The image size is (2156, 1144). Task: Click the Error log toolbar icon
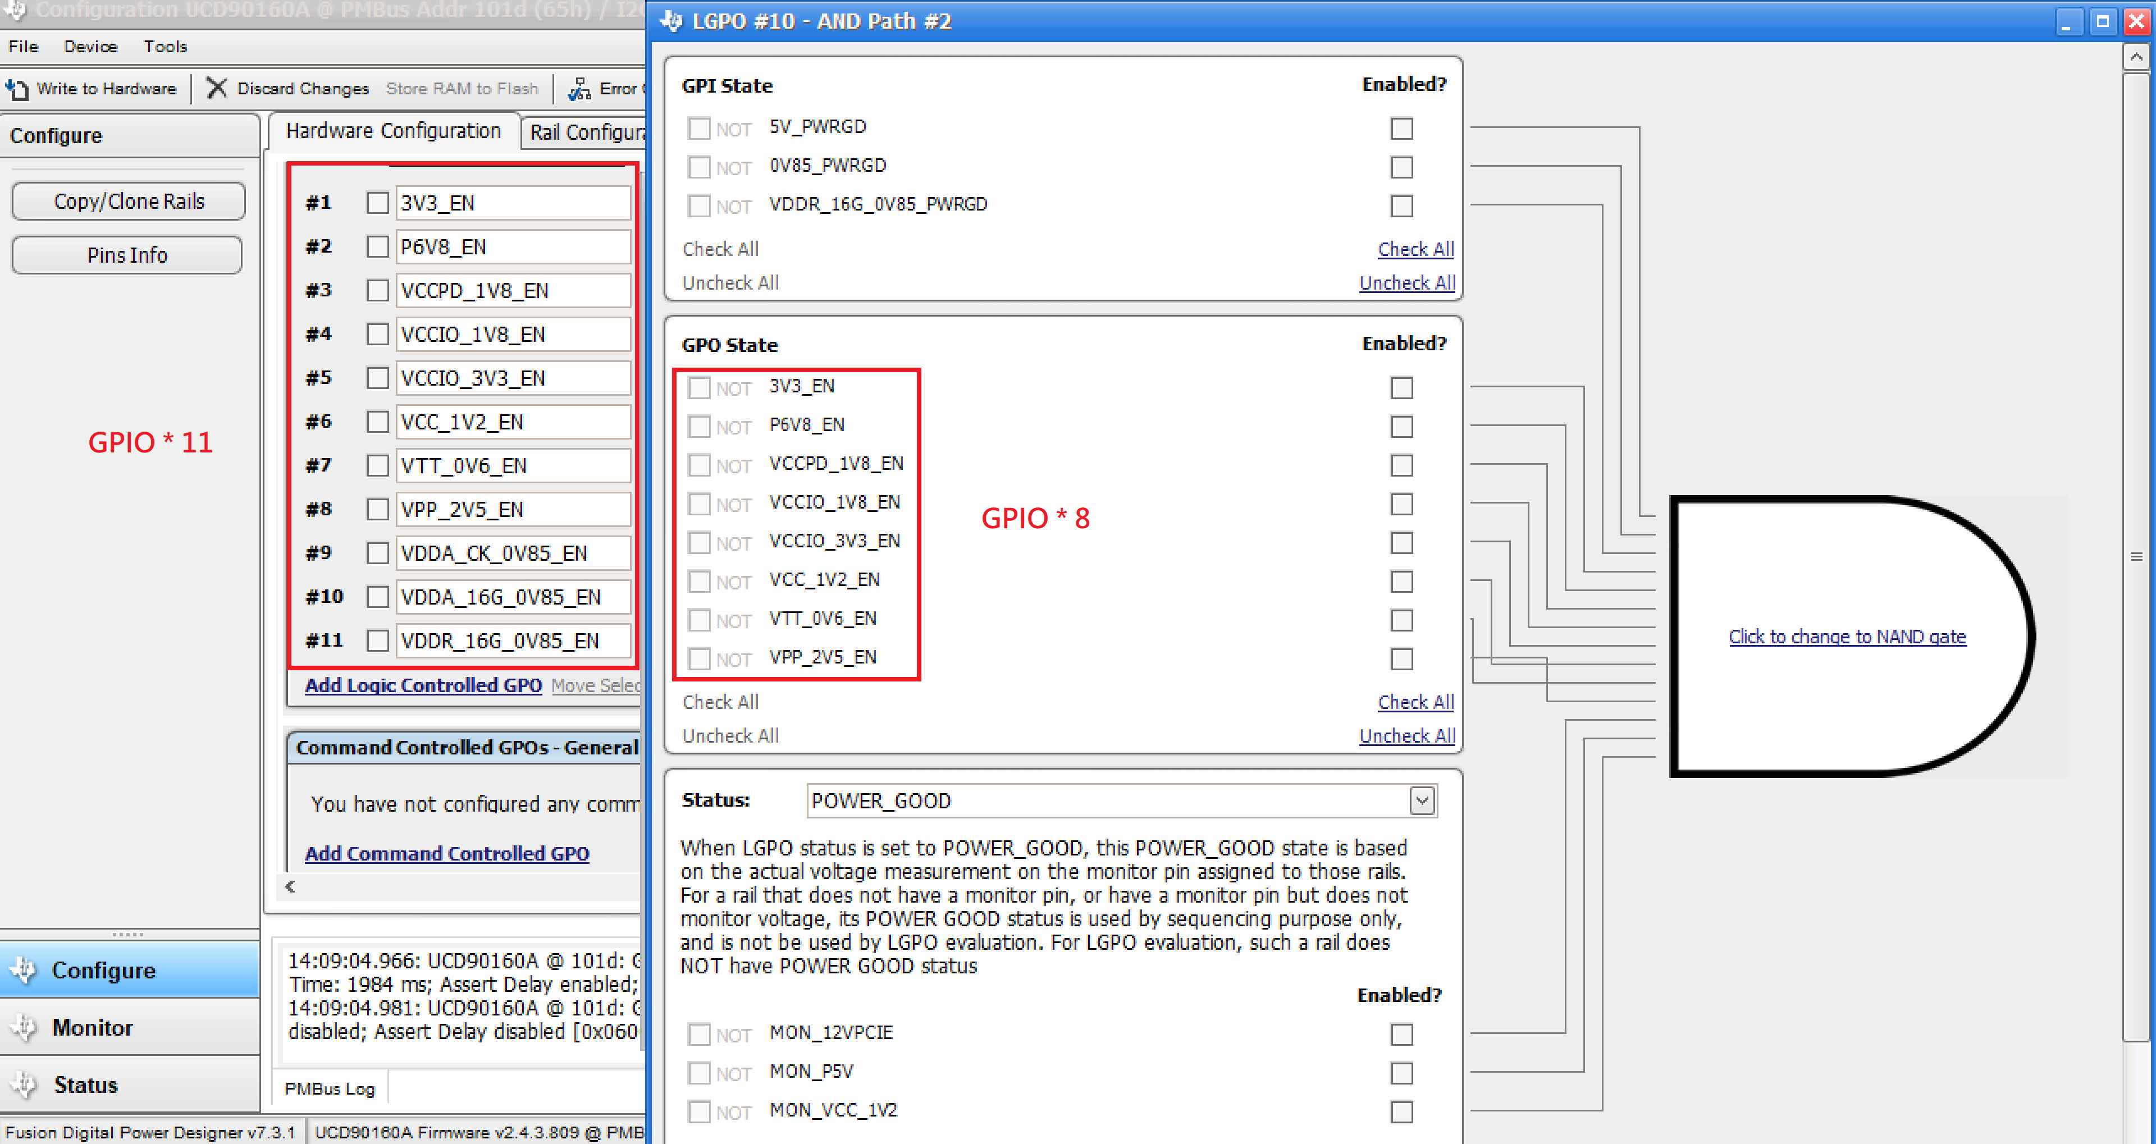(x=579, y=89)
